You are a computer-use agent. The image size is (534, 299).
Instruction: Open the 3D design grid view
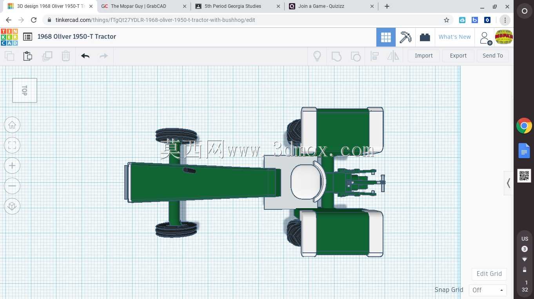tap(386, 37)
